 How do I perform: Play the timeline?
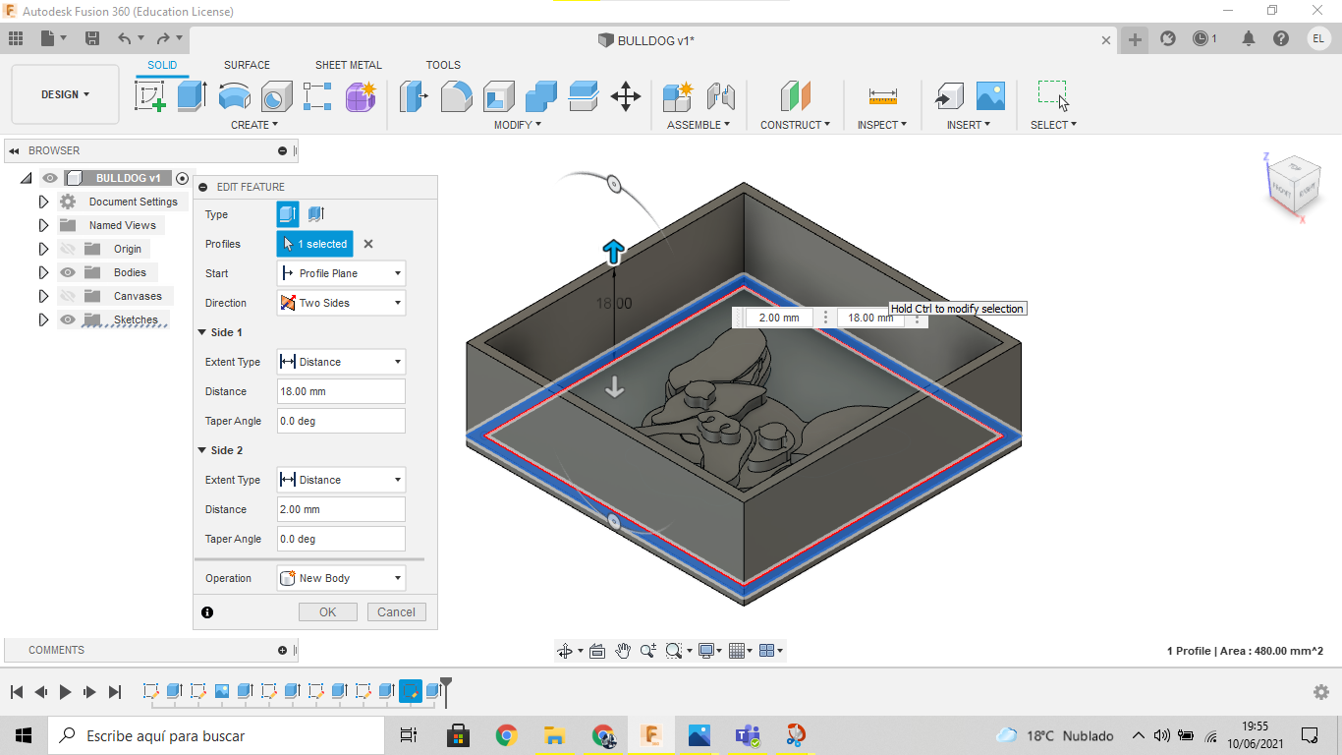click(65, 692)
